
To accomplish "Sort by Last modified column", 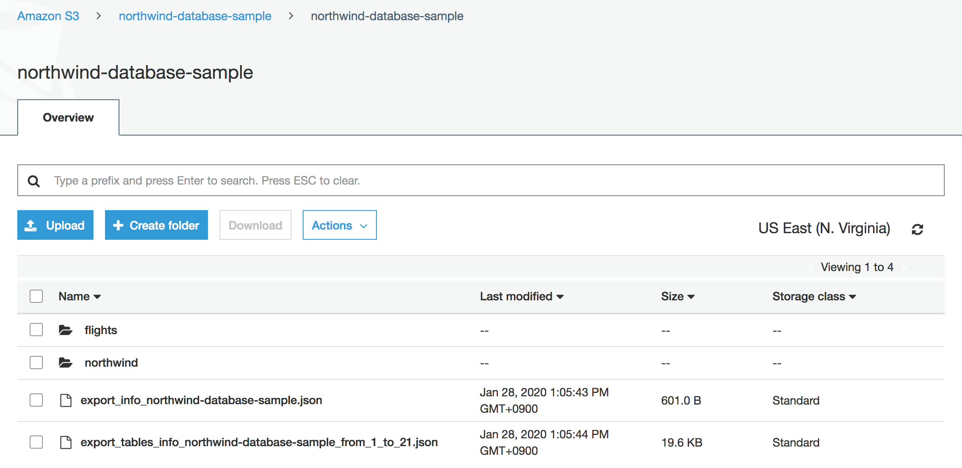I will tap(521, 296).
